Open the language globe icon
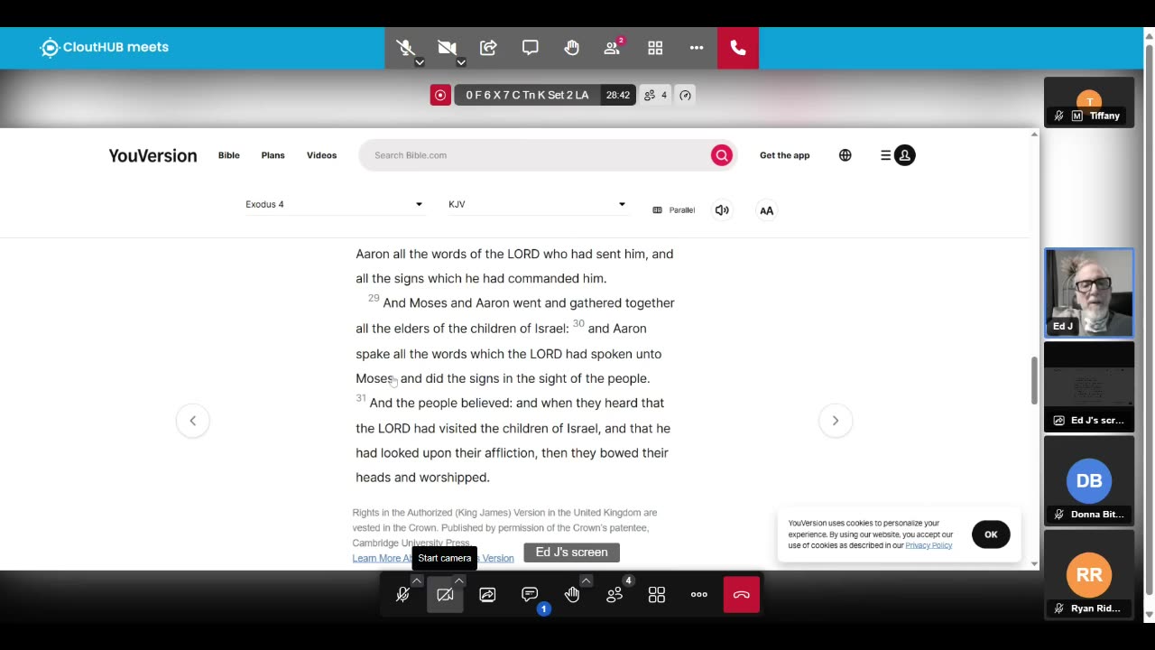The height and width of the screenshot is (650, 1155). click(x=845, y=155)
